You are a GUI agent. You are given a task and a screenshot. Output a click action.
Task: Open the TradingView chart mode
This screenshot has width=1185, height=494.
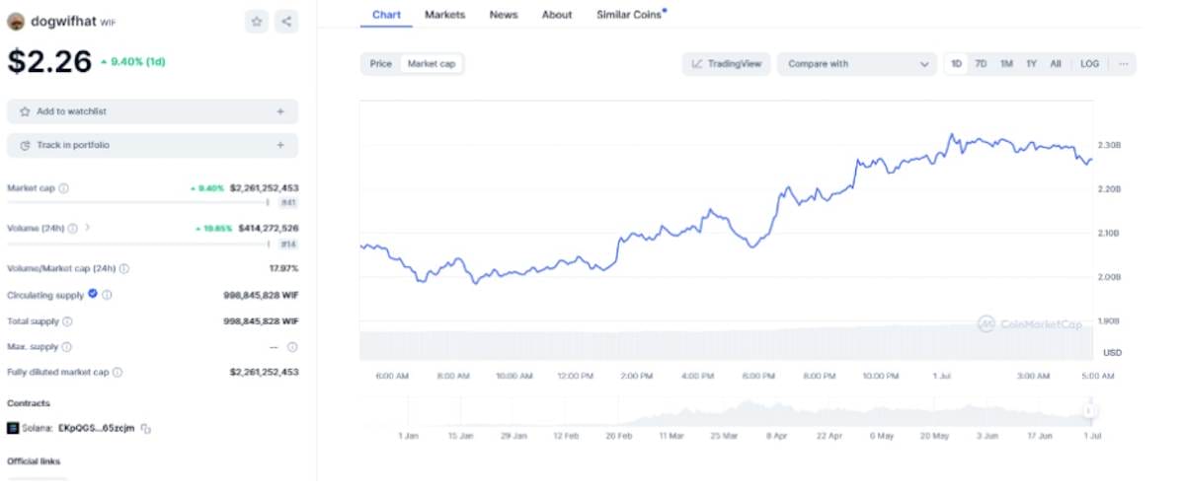727,64
